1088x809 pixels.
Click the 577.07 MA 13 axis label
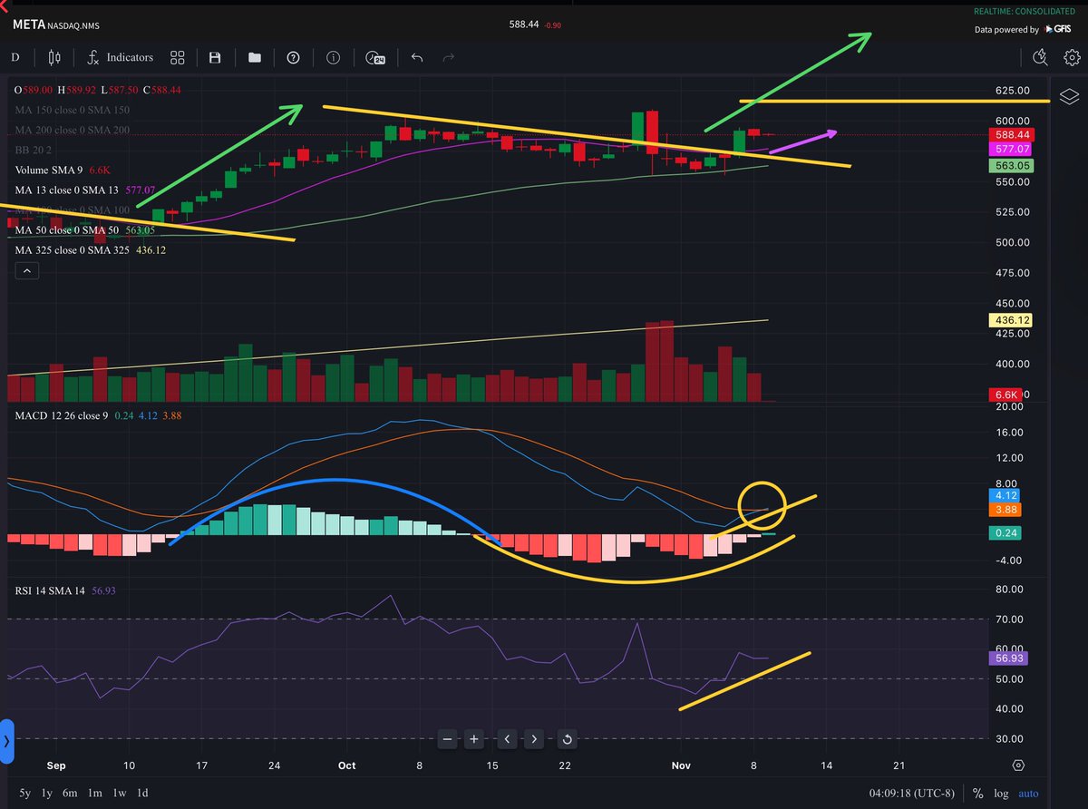click(1010, 149)
